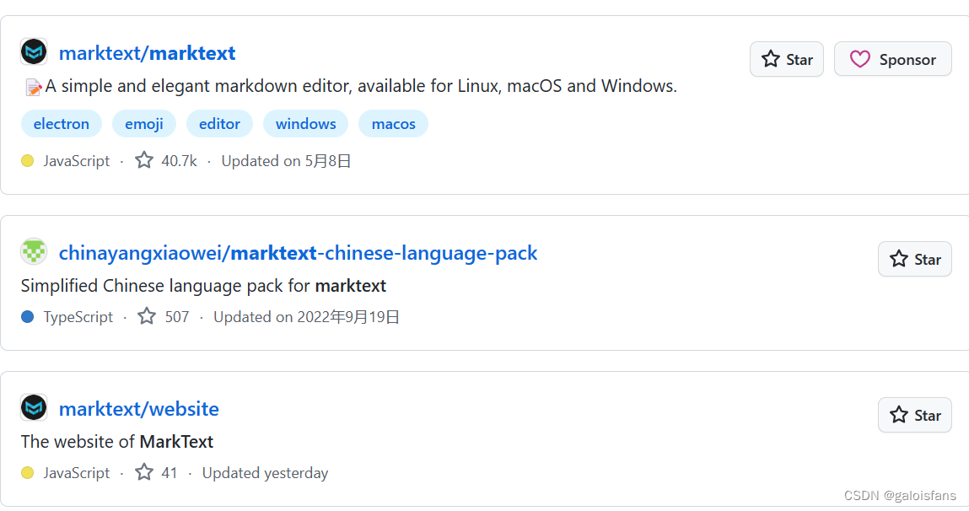
Task: Click the marktext/marktext repository avatar icon
Action: (x=33, y=51)
